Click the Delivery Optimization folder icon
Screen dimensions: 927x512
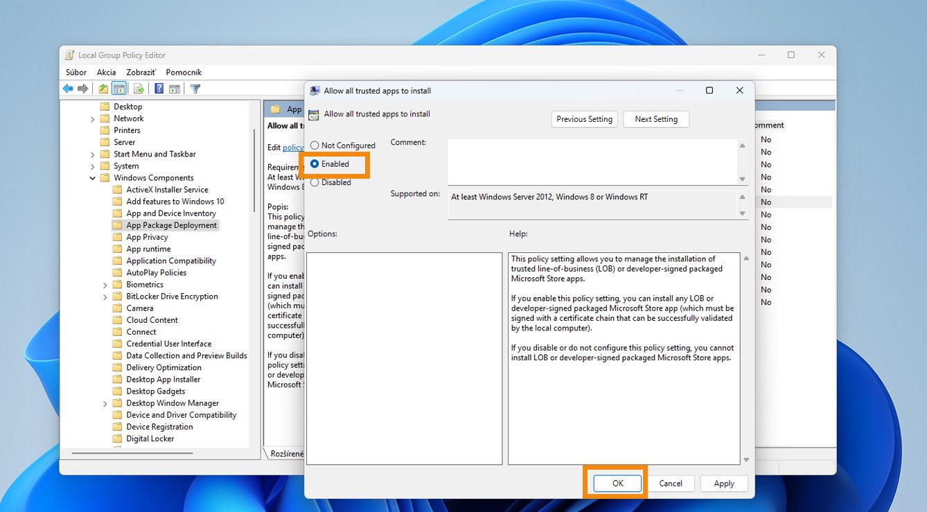point(118,368)
